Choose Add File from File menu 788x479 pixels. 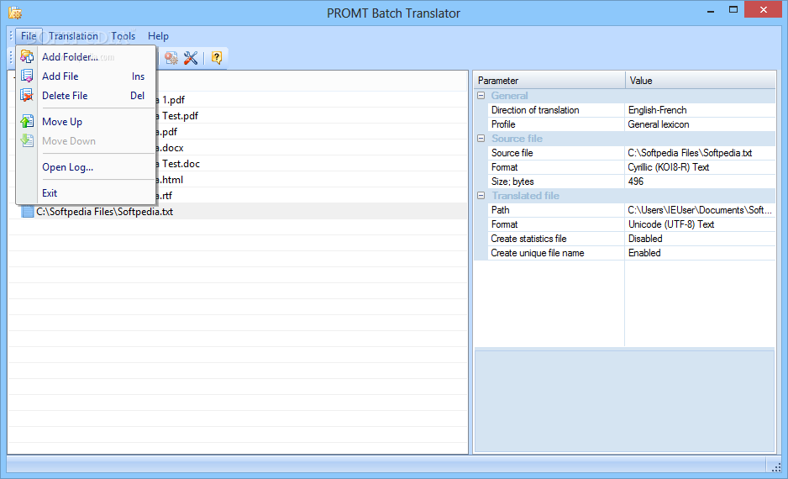pos(86,76)
